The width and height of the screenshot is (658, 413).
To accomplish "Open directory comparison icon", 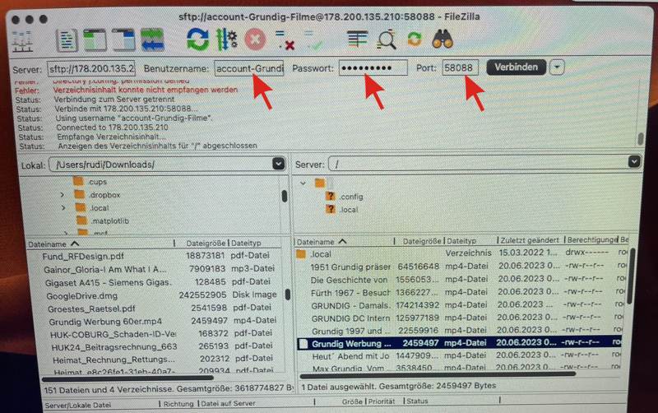I will (356, 39).
